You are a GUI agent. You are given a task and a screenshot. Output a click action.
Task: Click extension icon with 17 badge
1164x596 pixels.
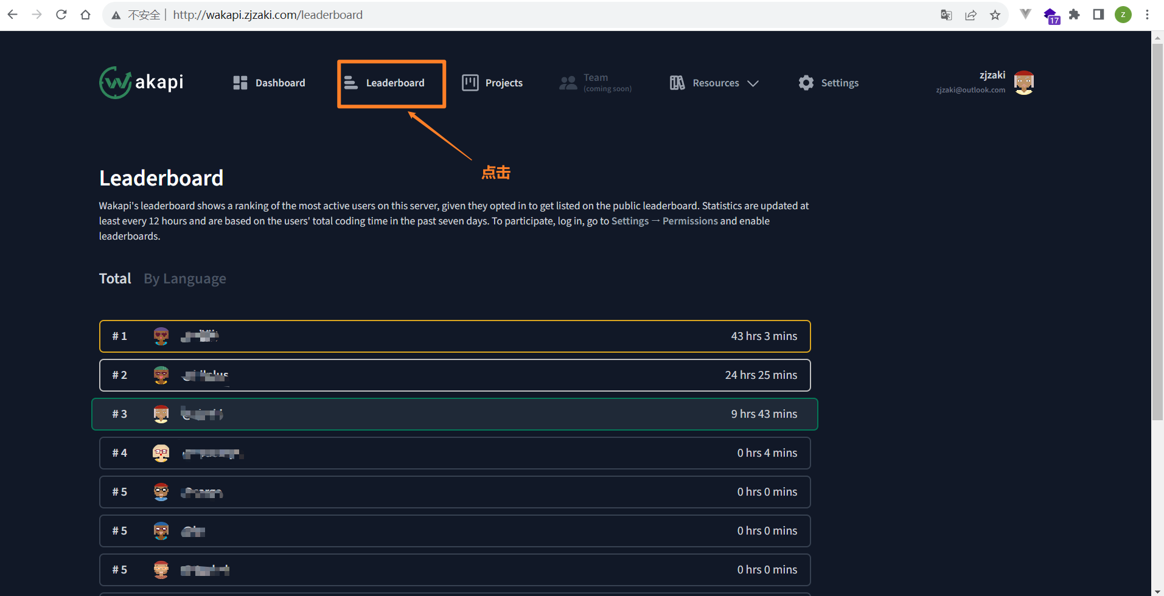(1051, 16)
